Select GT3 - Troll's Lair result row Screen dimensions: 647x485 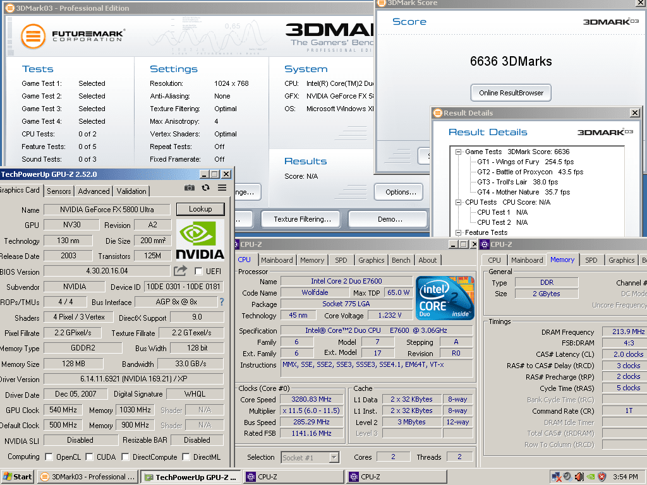click(x=517, y=182)
